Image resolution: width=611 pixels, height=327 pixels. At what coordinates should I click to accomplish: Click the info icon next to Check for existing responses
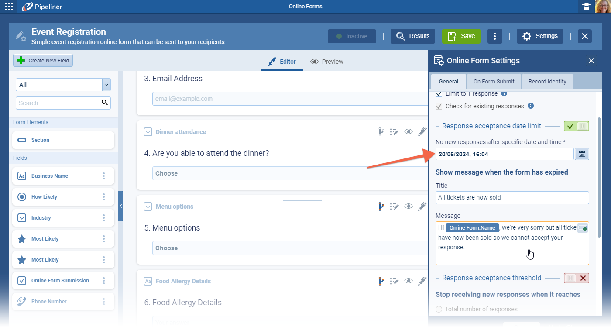[531, 106]
